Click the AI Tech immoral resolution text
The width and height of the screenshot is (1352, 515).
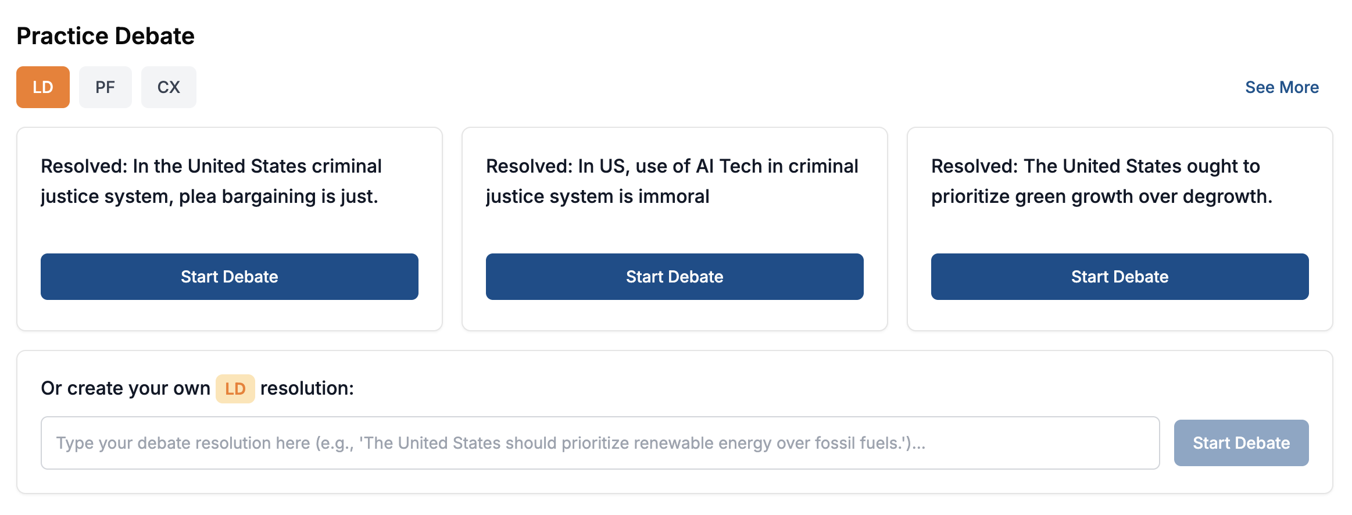(x=672, y=181)
